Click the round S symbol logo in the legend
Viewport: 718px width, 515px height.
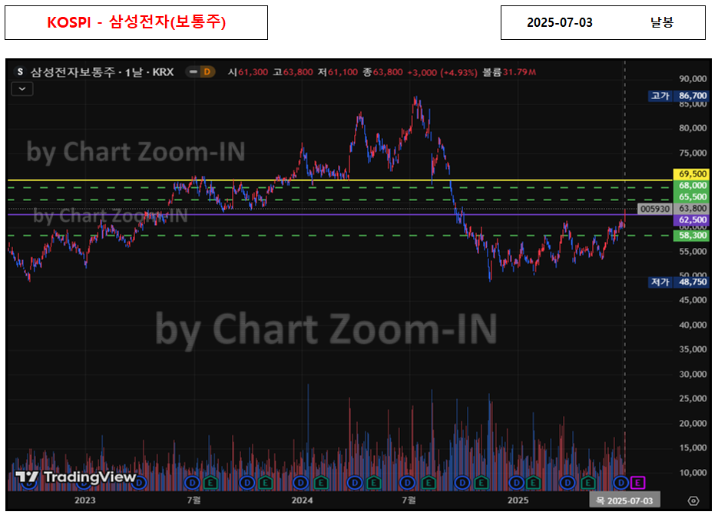20,72
